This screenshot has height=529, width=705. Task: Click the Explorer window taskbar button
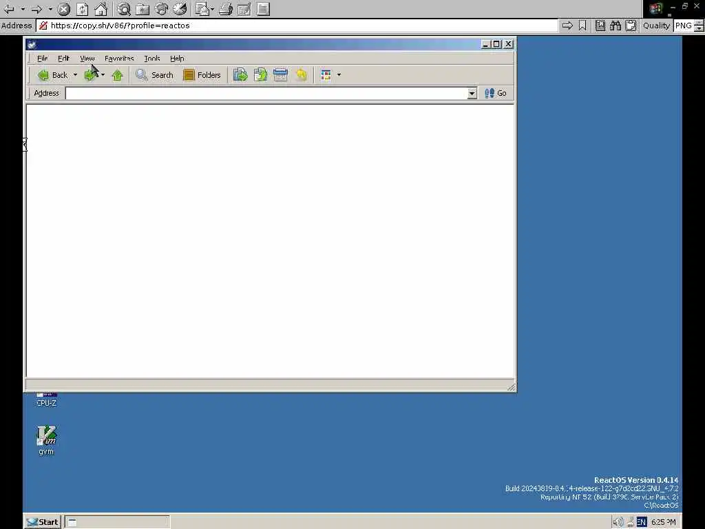click(117, 522)
